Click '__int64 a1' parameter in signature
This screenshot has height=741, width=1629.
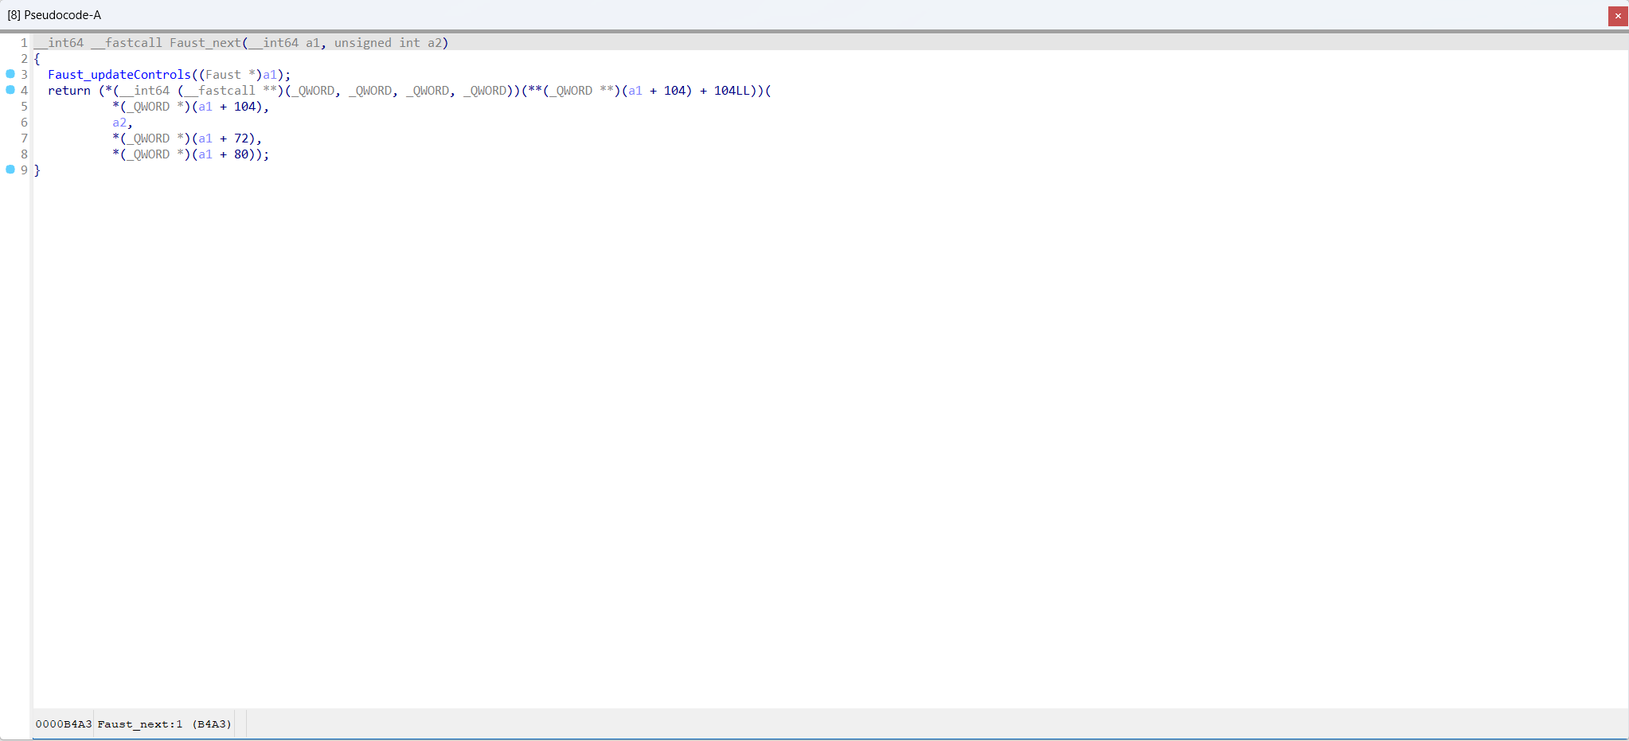(x=284, y=43)
